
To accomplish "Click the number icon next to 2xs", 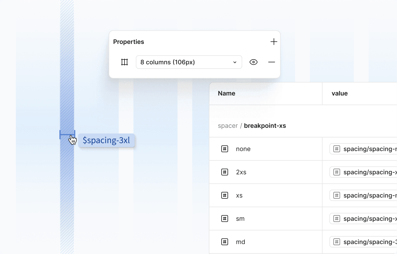I will coord(225,172).
